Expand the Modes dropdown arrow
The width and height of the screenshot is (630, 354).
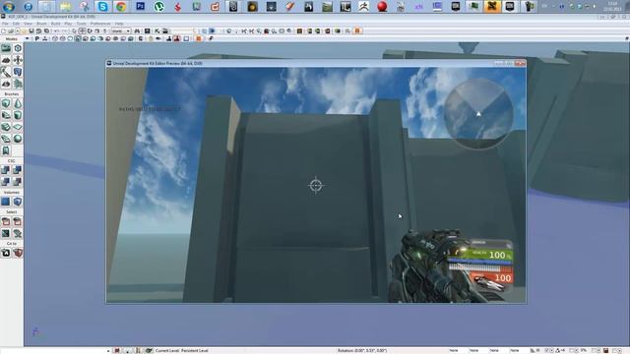27,39
